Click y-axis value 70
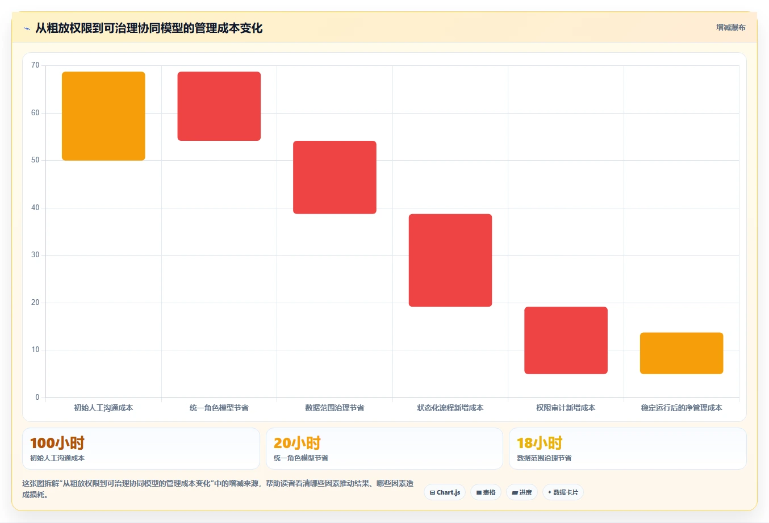The width and height of the screenshot is (769, 523). (x=35, y=65)
